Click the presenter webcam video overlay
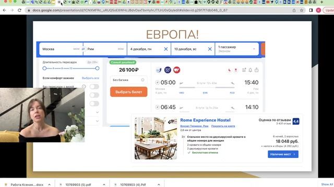 42,115
